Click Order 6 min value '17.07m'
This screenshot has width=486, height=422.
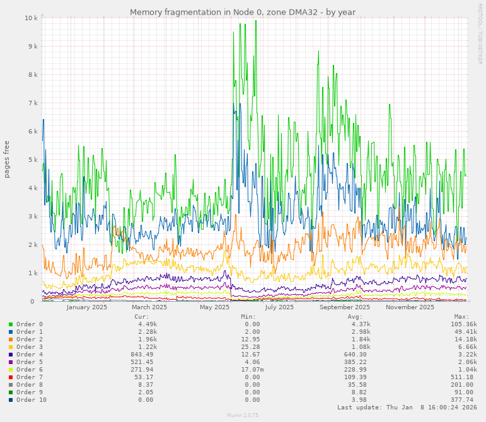(252, 369)
